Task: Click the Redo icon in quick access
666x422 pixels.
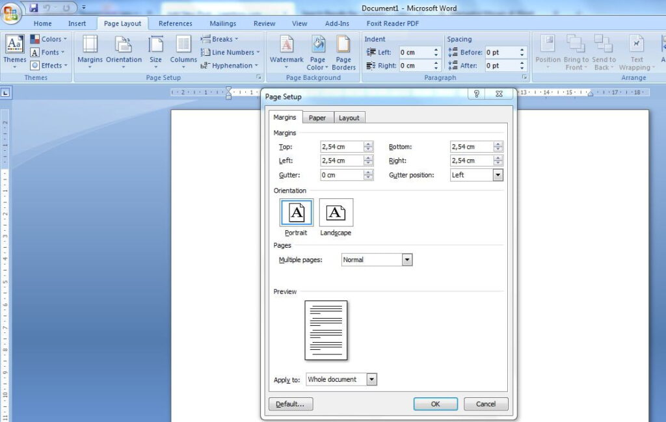Action: point(66,8)
